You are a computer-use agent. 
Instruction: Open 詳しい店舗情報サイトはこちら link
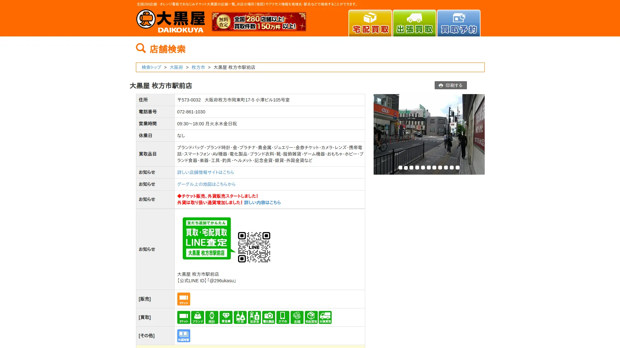pyautogui.click(x=205, y=172)
